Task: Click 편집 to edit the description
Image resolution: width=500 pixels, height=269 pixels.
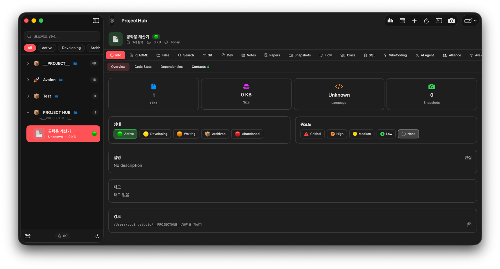Action: pos(468,158)
